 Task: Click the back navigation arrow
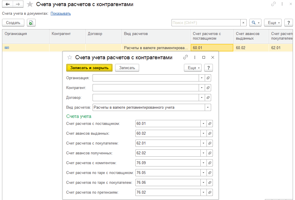(x=8, y=4)
